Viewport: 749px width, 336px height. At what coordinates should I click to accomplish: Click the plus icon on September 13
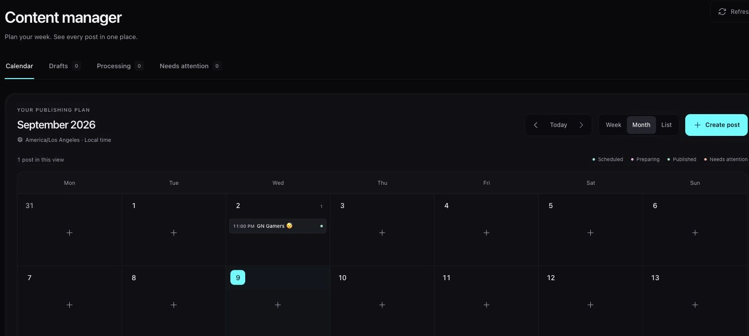point(695,305)
